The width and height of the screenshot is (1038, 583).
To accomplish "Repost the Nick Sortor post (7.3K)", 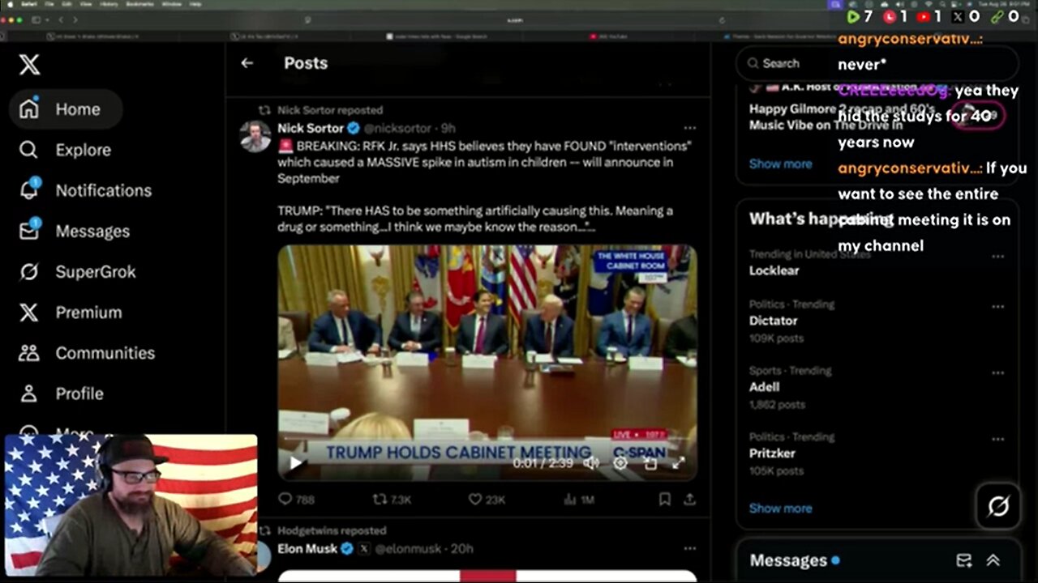I will [x=392, y=500].
